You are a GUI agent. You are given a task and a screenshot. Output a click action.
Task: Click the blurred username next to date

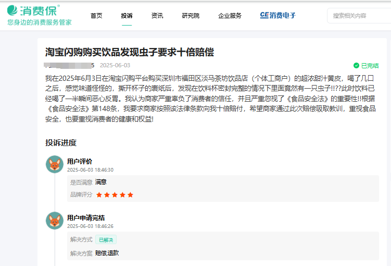(x=69, y=65)
